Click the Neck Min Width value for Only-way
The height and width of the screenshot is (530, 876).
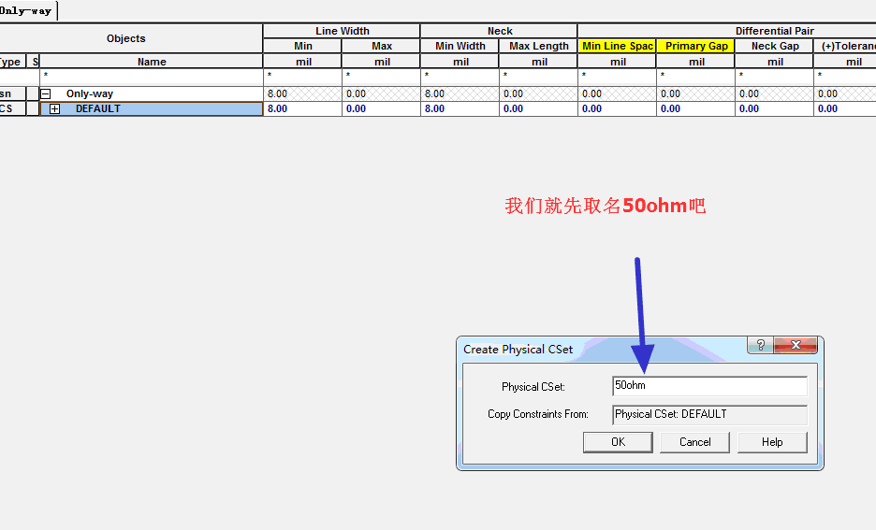pos(460,94)
